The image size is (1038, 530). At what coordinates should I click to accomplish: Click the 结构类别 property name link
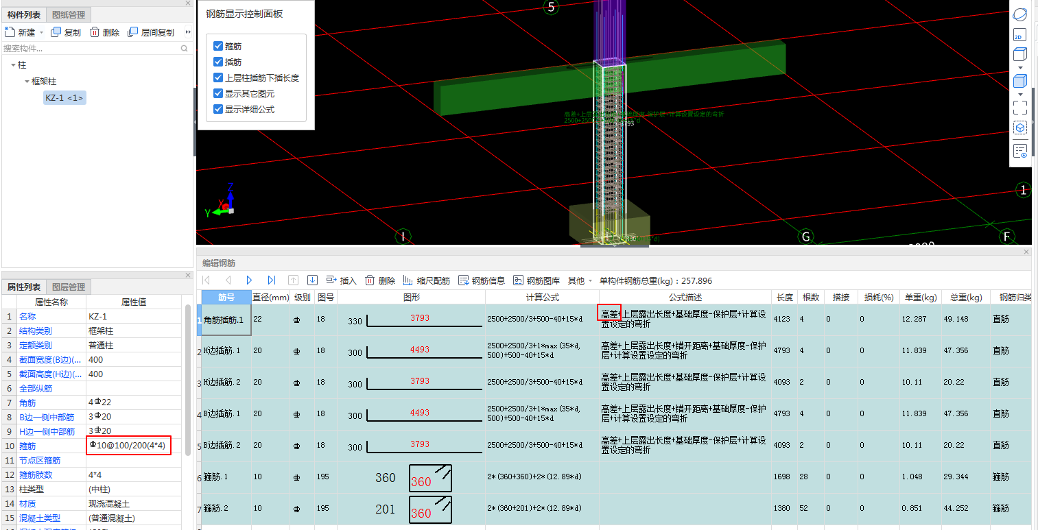(34, 331)
